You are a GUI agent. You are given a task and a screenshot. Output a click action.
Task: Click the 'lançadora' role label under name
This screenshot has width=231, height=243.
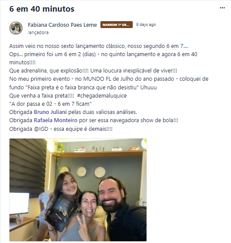pos(38,32)
